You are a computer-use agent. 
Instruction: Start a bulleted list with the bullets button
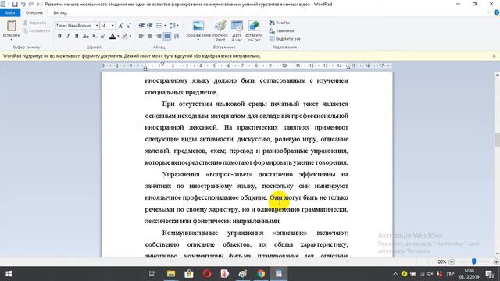(159, 26)
